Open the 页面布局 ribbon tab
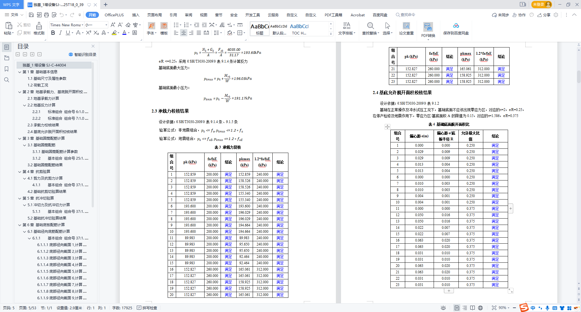 pos(154,15)
